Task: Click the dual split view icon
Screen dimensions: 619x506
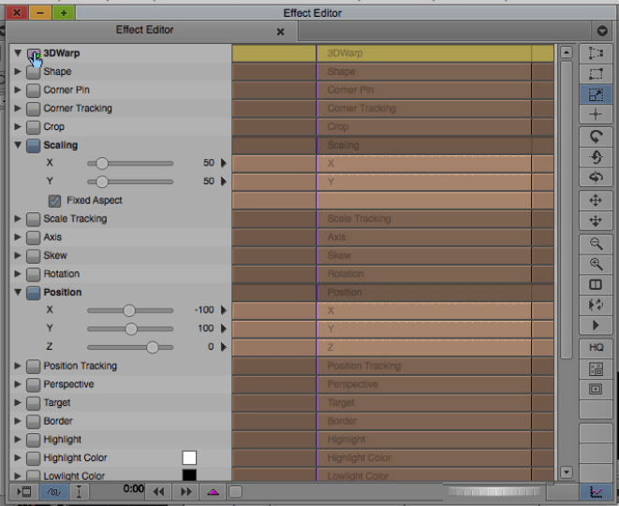Action: tap(596, 284)
